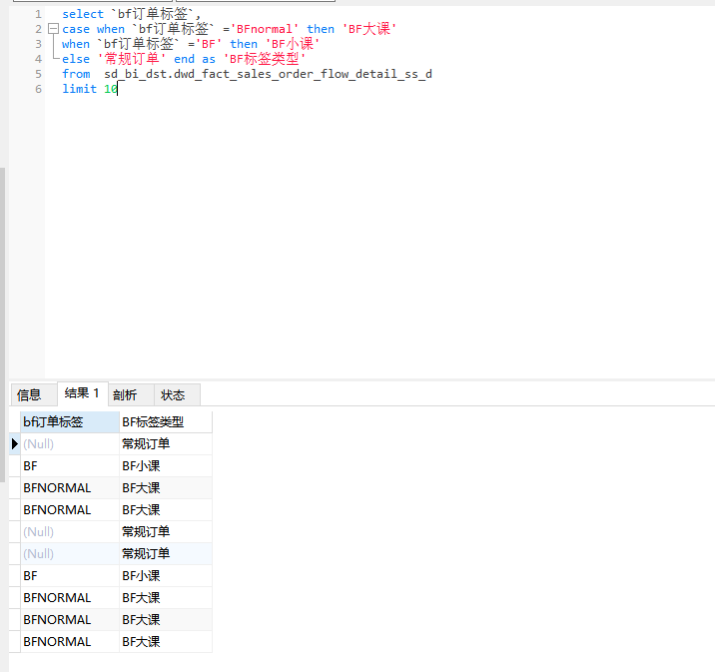Click the 'BFnormal' string in the query
Viewport: 715px width, 672px height.
(264, 29)
